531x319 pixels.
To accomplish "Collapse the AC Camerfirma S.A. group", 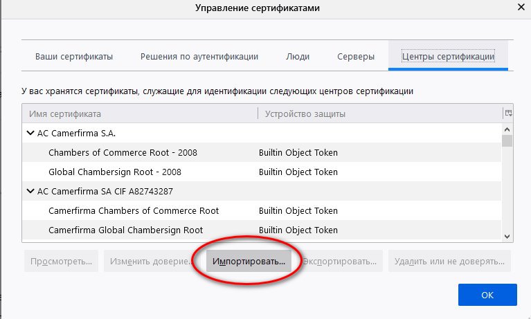I will tap(30, 133).
